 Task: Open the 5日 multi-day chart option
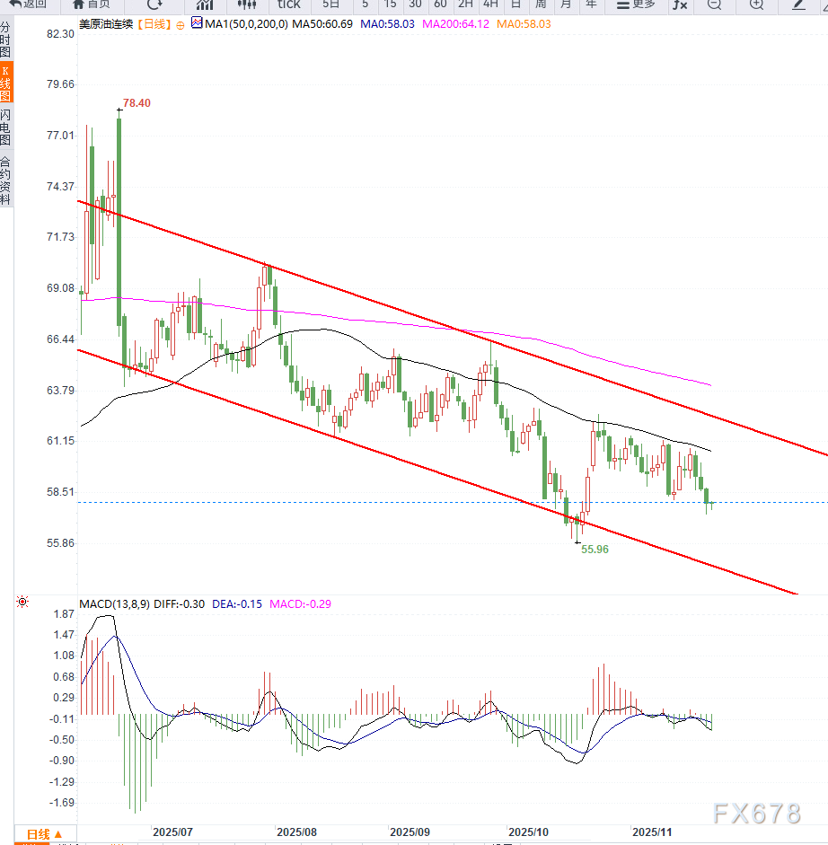330,4
